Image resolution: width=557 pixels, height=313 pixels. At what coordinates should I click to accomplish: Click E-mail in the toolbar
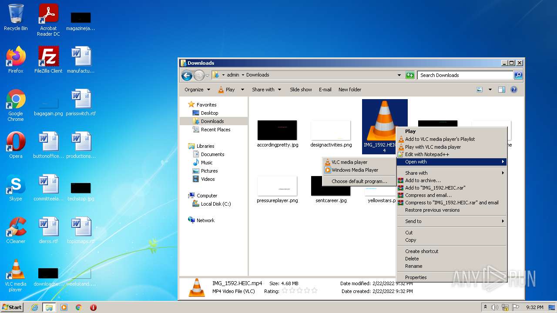point(325,90)
